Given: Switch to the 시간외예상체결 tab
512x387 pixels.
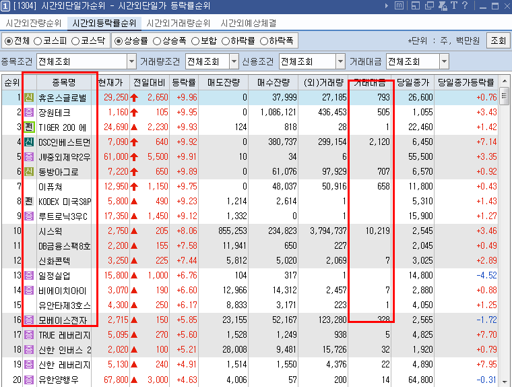Looking at the screenshot, I should pos(249,23).
